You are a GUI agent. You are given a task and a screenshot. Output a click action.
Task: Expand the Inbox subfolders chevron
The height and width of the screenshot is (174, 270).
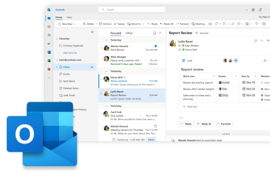point(57,67)
